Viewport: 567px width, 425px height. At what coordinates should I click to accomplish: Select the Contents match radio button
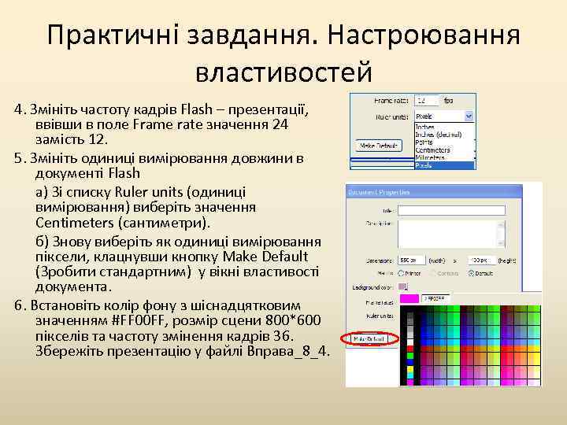click(x=432, y=273)
